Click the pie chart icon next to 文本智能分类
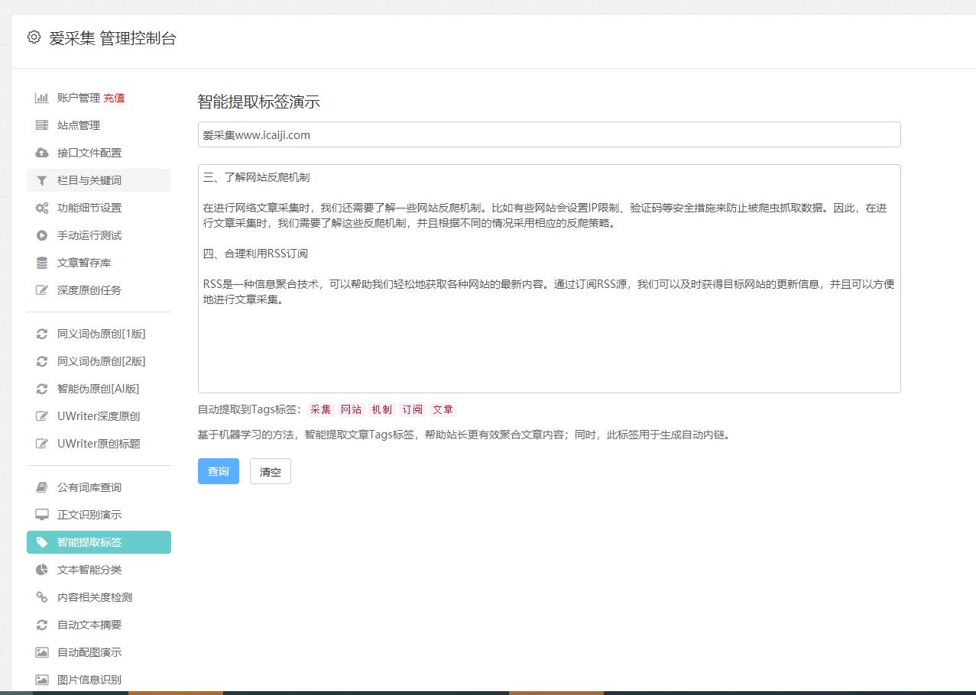Viewport: 976px width, 695px height. click(x=44, y=570)
